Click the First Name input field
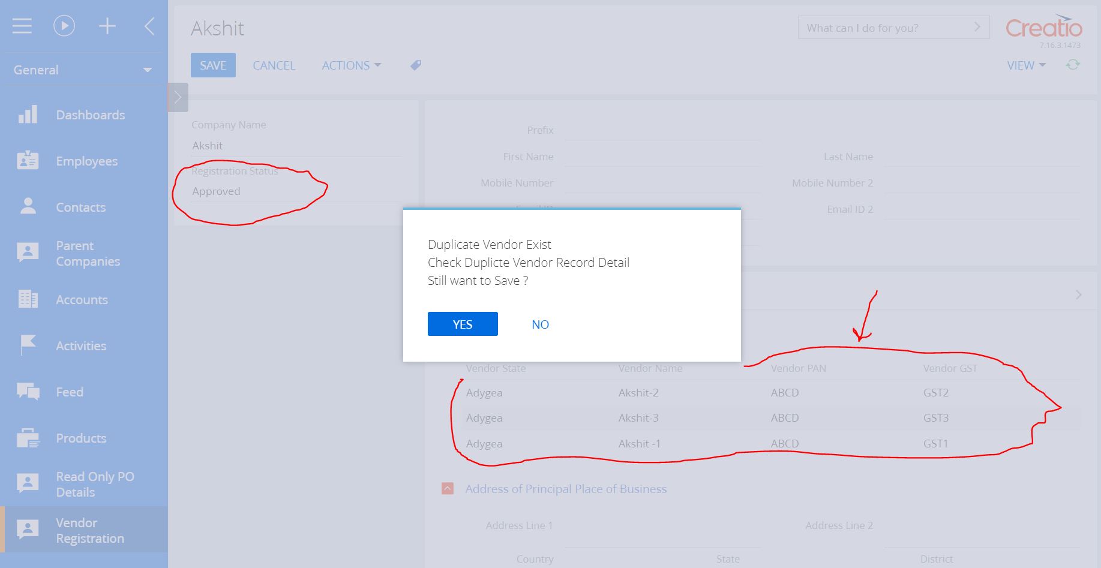Image resolution: width=1101 pixels, height=568 pixels. point(662,157)
